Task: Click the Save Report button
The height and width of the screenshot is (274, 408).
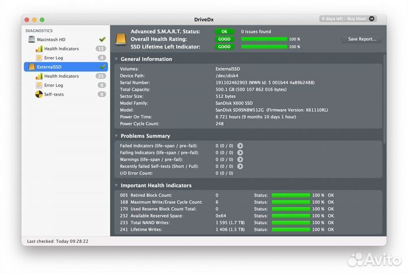Action: [x=362, y=39]
